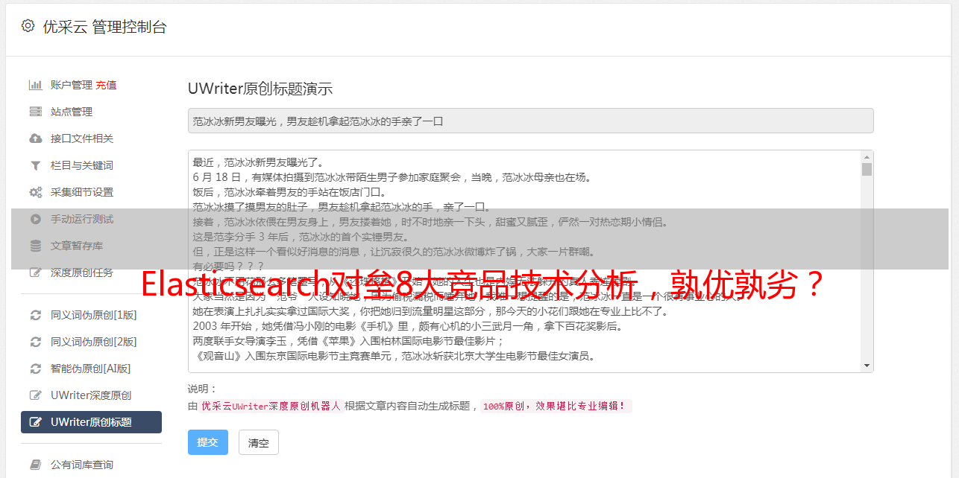Click the UWriter原创标题演示 heading
The height and width of the screenshot is (478, 959).
click(x=260, y=89)
